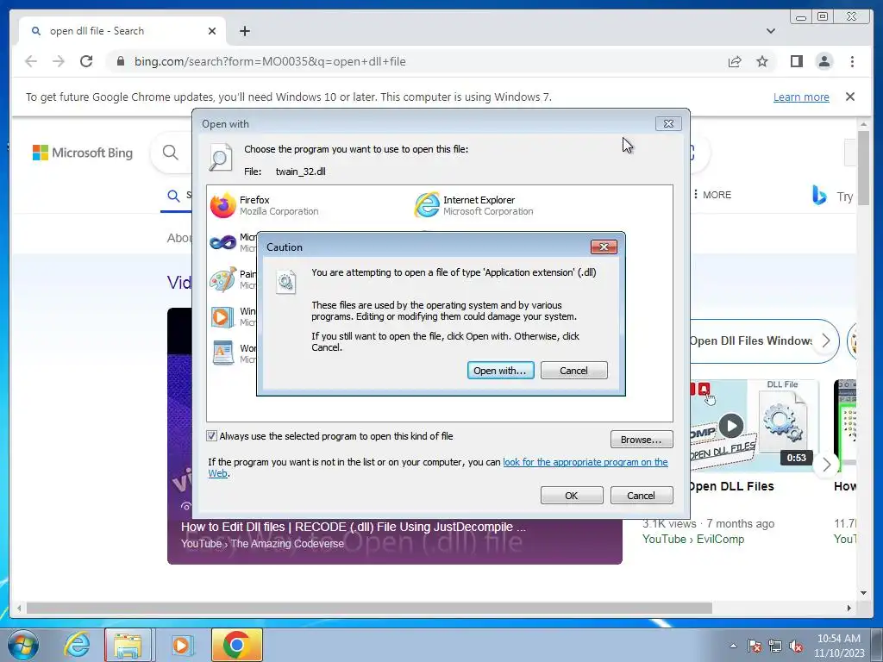Screen dimensions: 883x662
Task: Select Internet Explorer in the program list
Action: pyautogui.click(x=474, y=205)
